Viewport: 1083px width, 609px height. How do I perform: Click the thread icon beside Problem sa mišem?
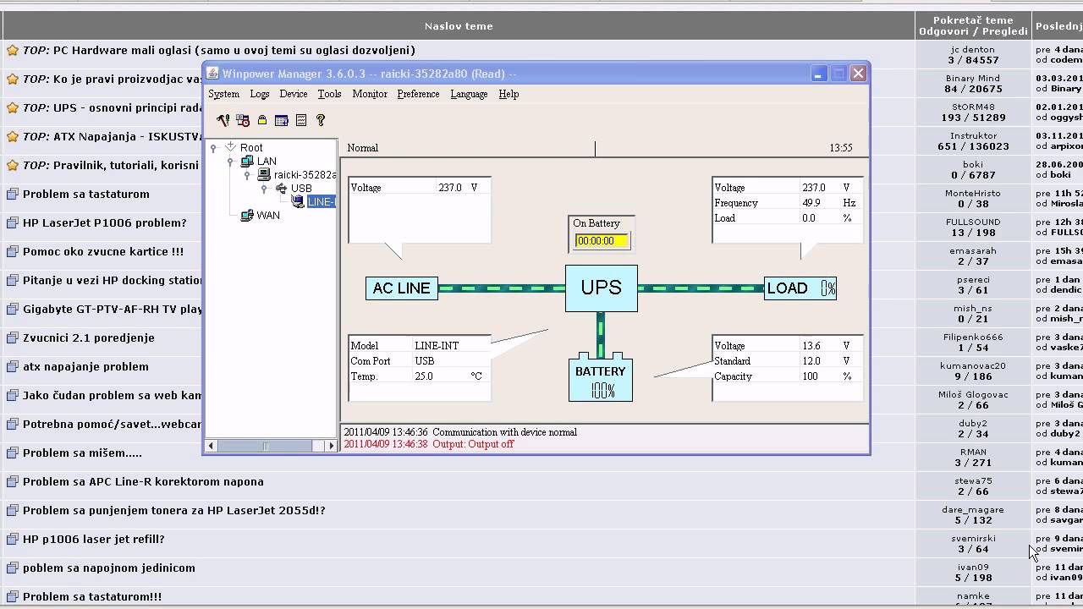(12, 453)
